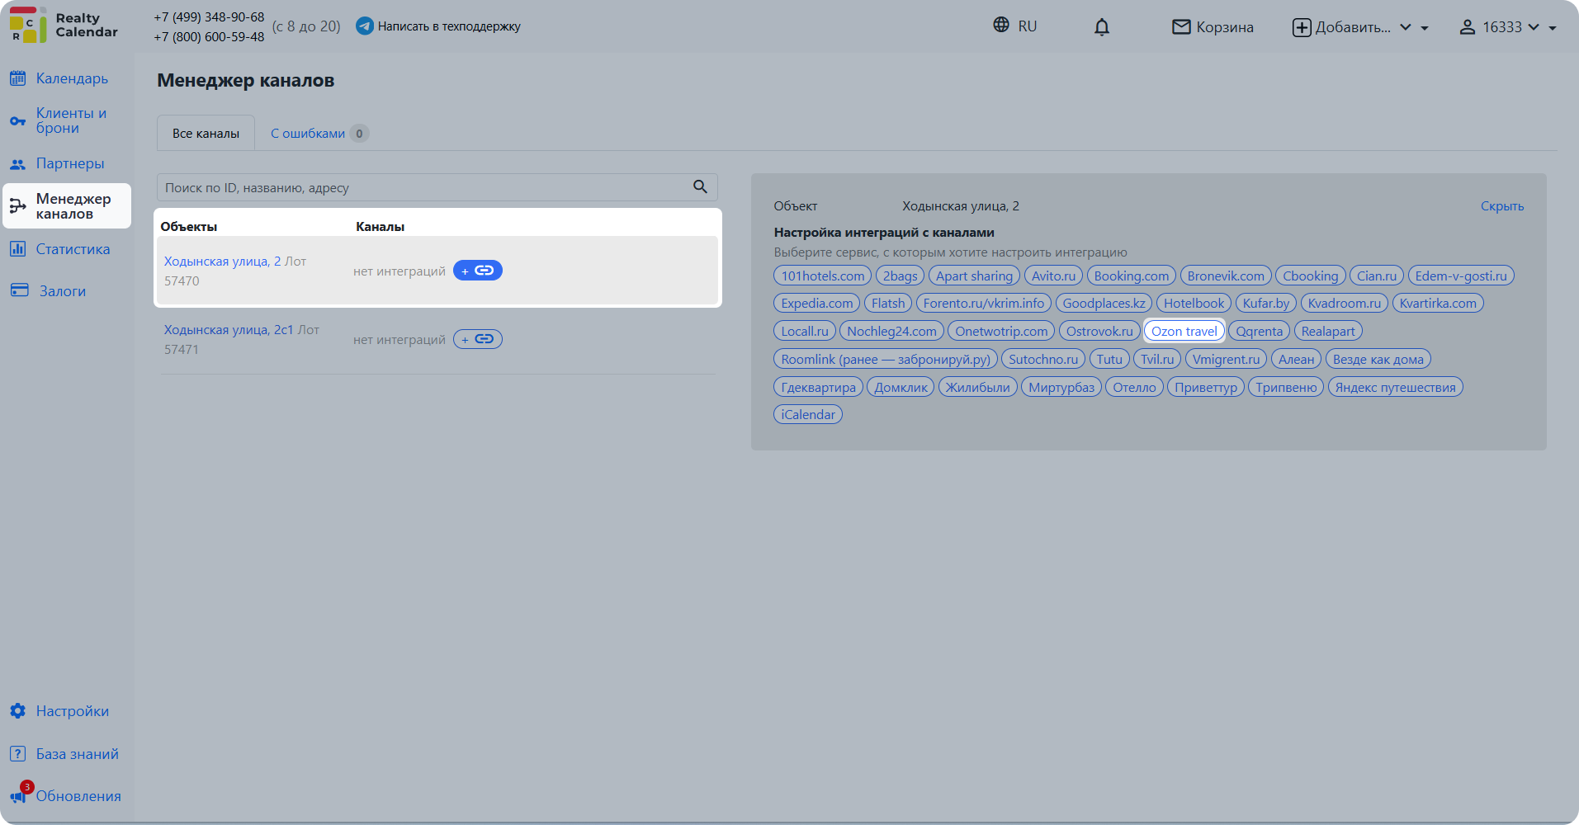Open Партнеры section
The image size is (1579, 825).
70,163
